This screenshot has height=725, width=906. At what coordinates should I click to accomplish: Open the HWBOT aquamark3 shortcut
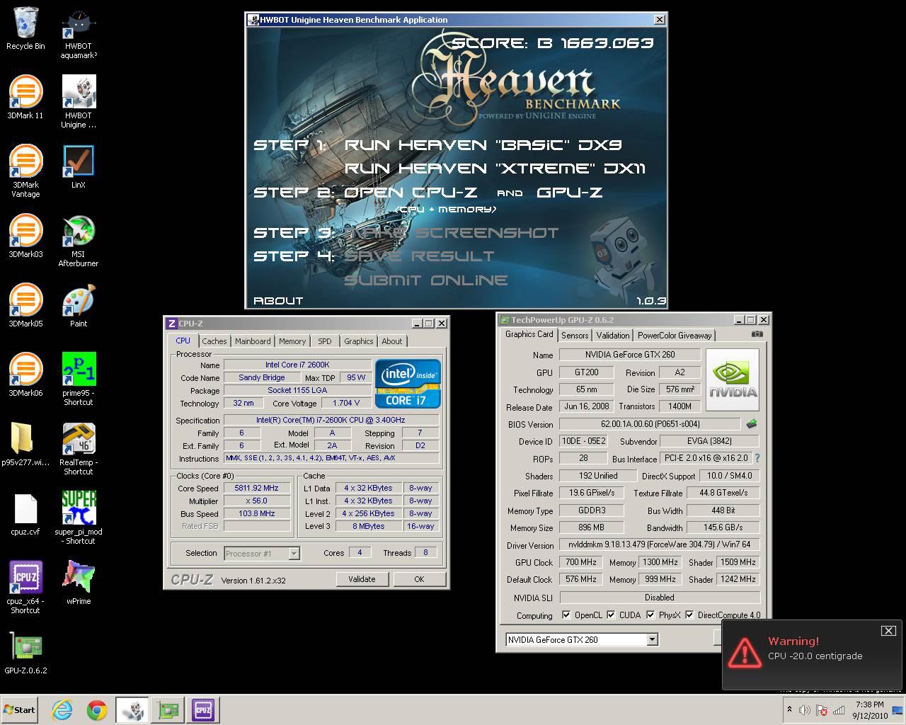(x=79, y=34)
